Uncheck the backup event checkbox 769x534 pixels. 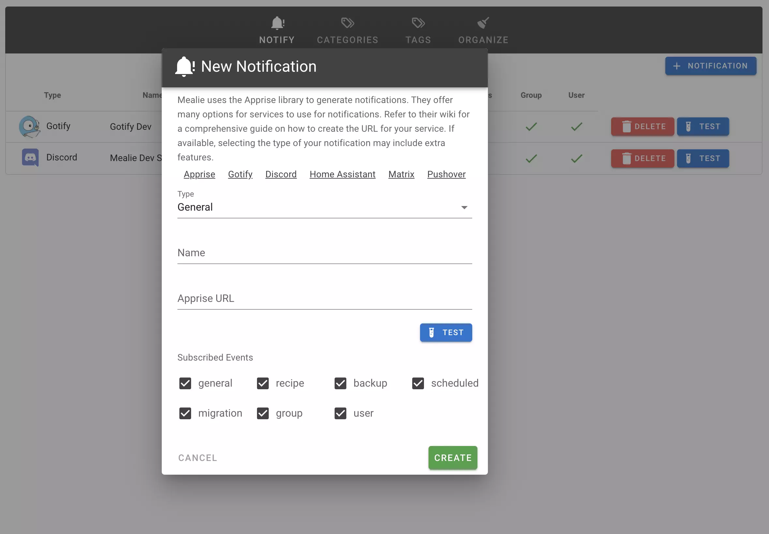point(340,383)
